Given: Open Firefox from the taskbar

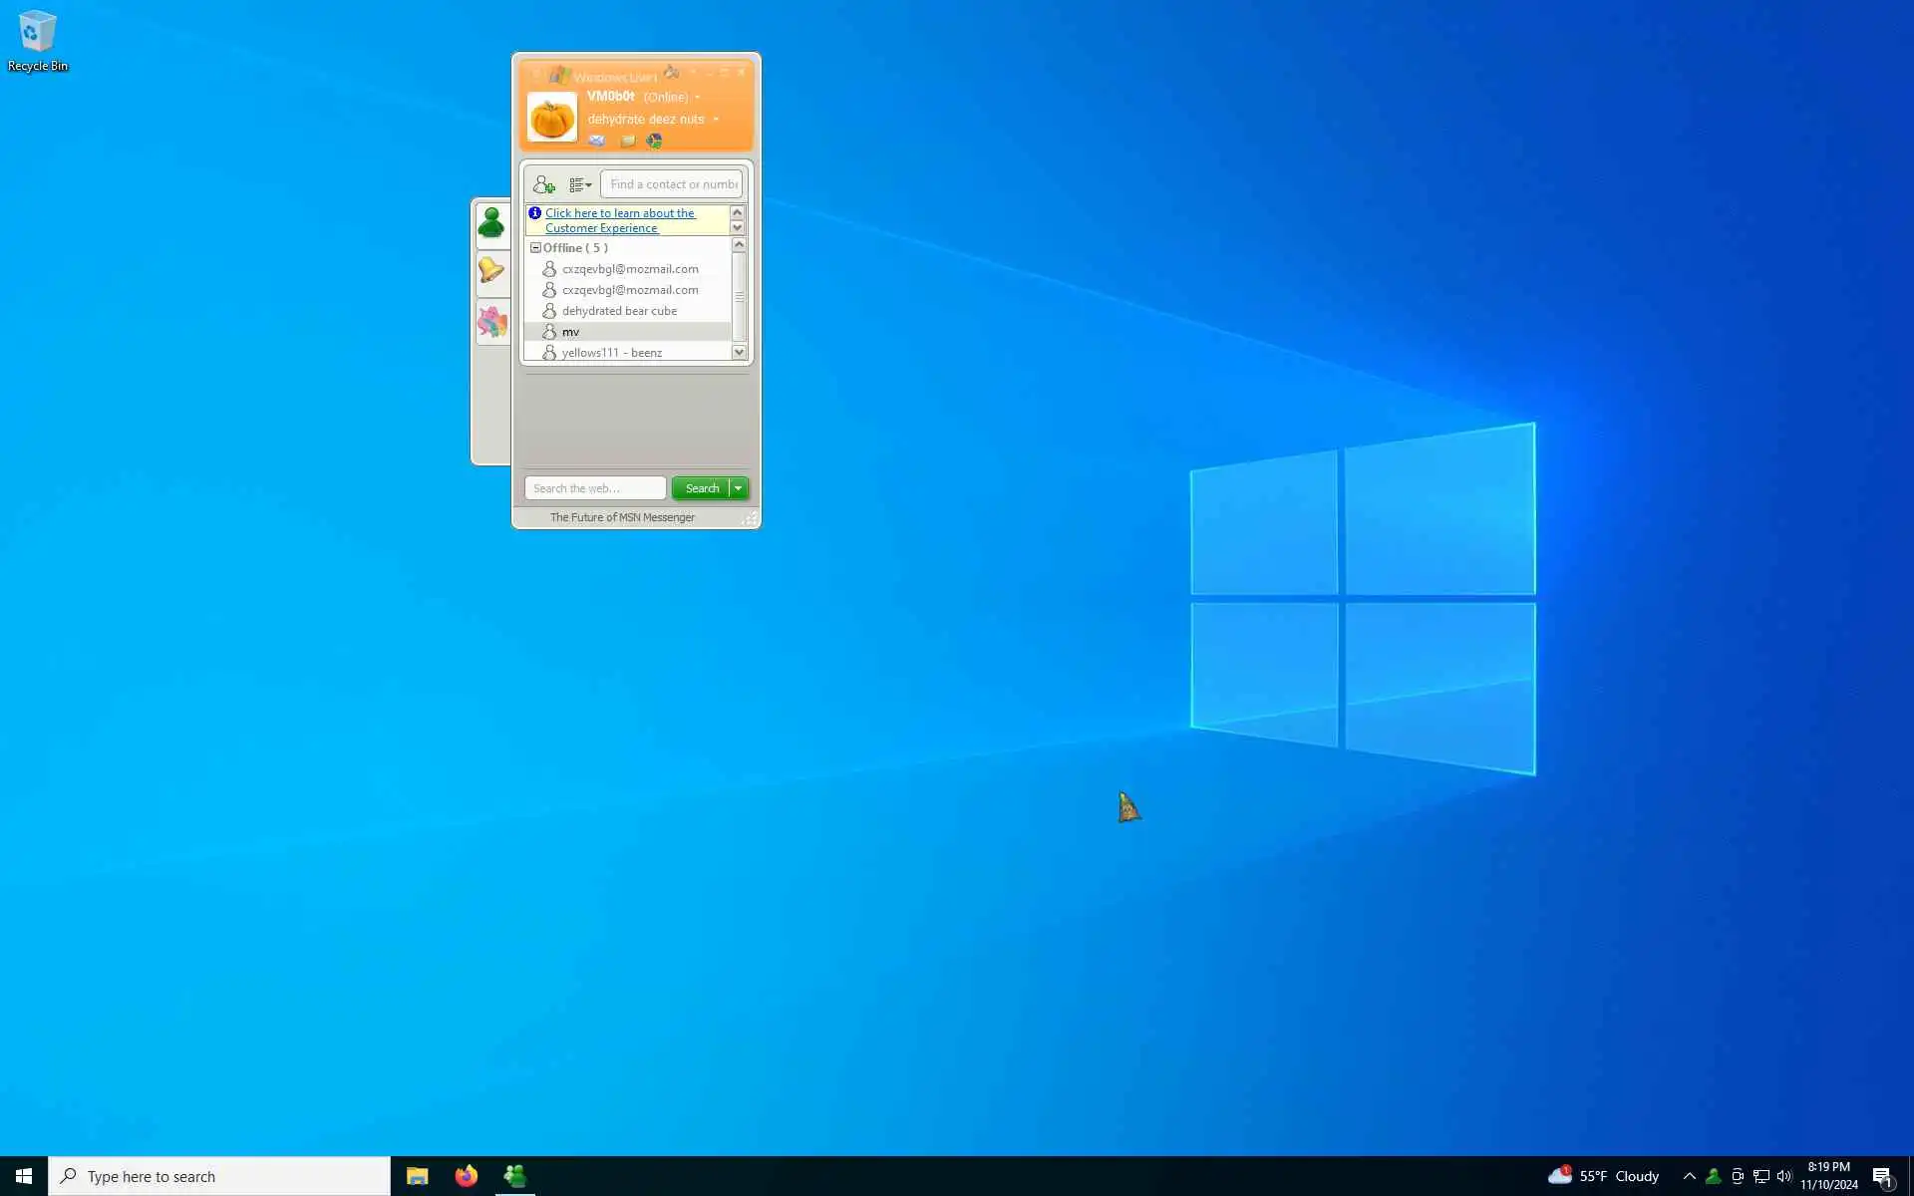Looking at the screenshot, I should tap(466, 1176).
